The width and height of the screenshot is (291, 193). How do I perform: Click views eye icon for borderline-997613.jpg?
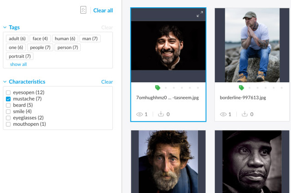[x=223, y=114]
